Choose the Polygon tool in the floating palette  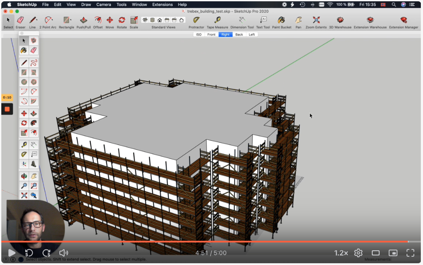point(33,82)
